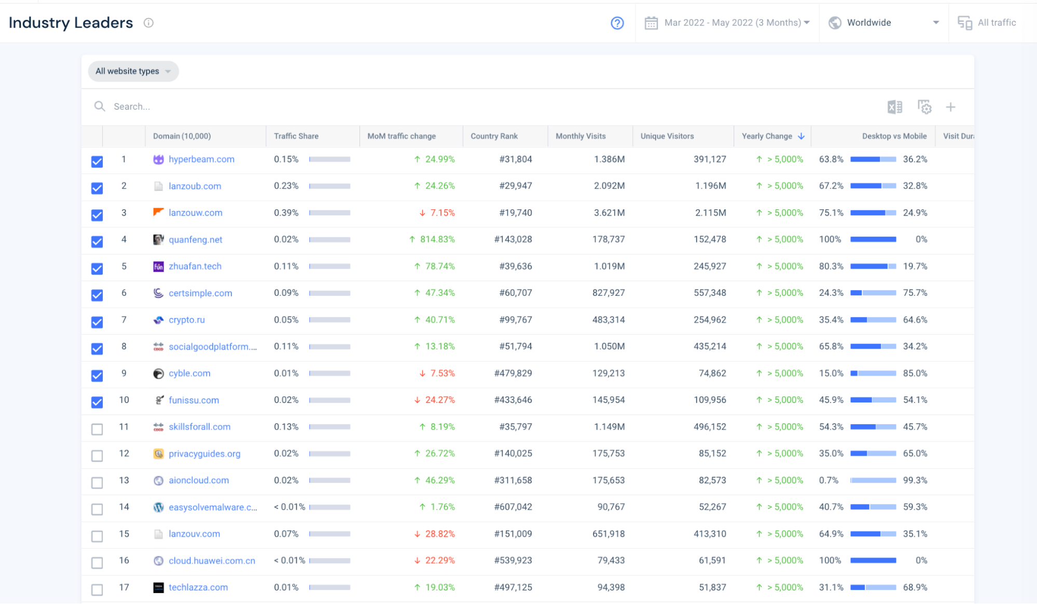Click the add column plus icon
The width and height of the screenshot is (1037, 604).
pyautogui.click(x=950, y=106)
